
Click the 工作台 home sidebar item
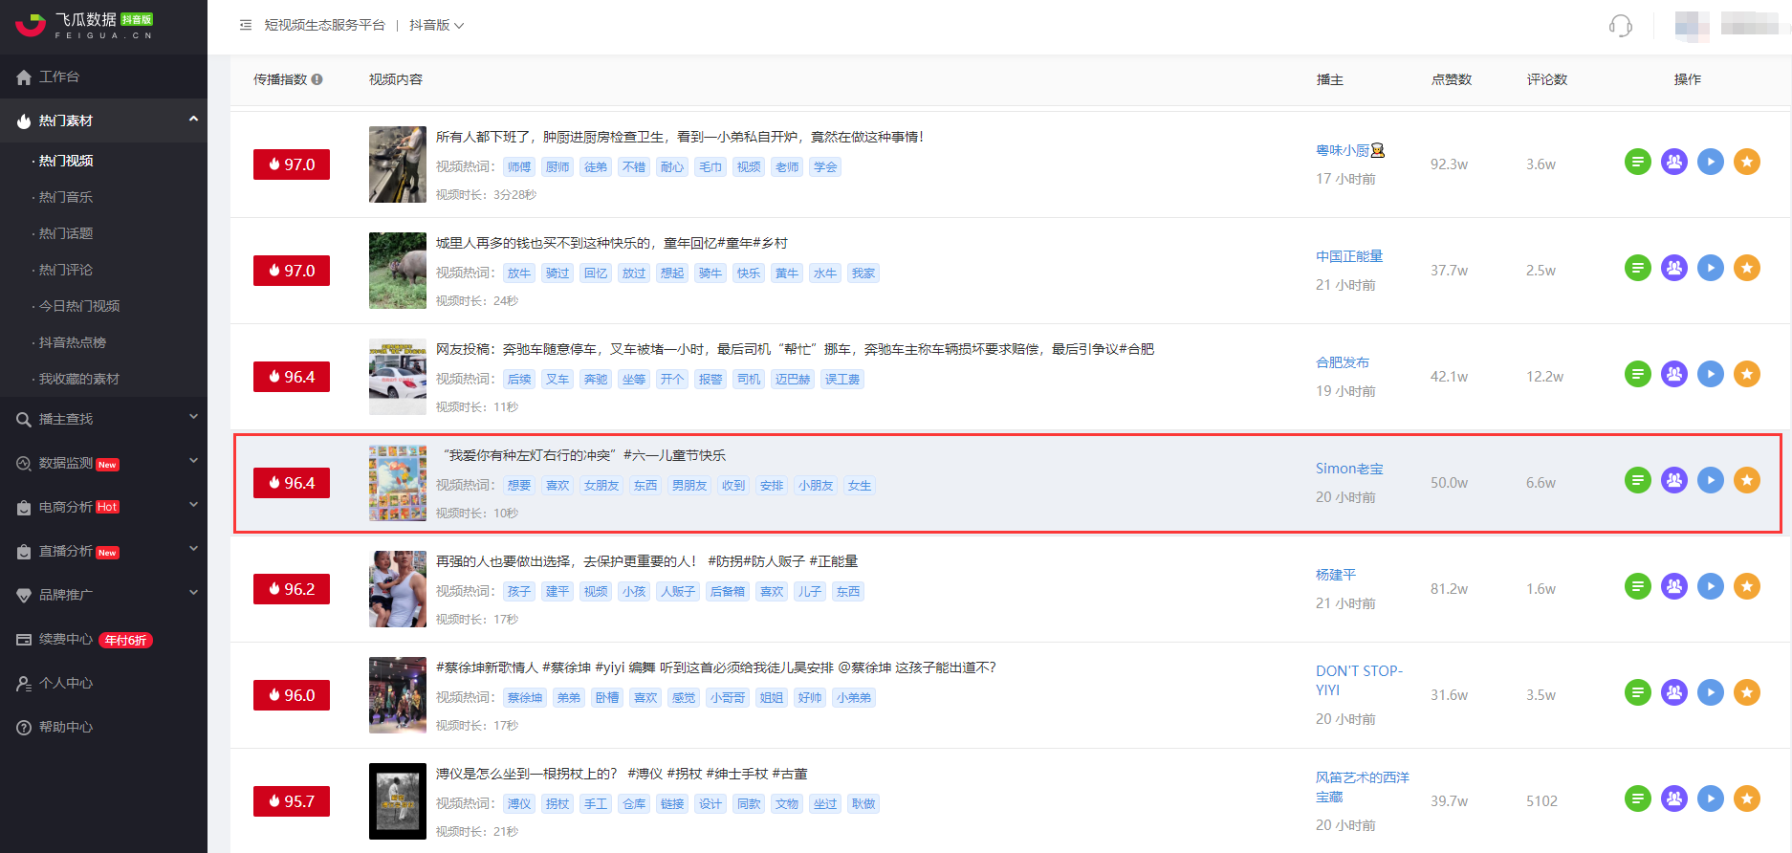click(59, 77)
